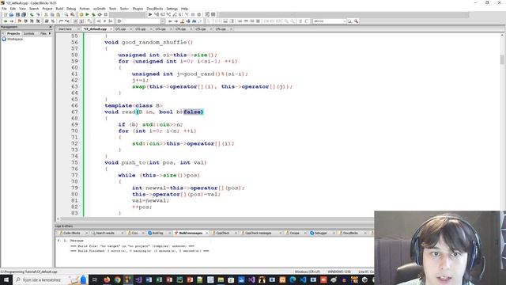506x285 pixels.
Task: Click the Abort build icon
Action: tap(105, 14)
